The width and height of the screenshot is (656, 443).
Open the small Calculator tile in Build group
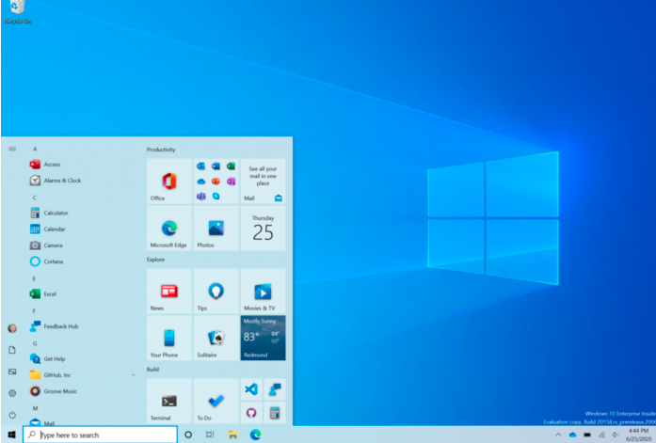[275, 413]
